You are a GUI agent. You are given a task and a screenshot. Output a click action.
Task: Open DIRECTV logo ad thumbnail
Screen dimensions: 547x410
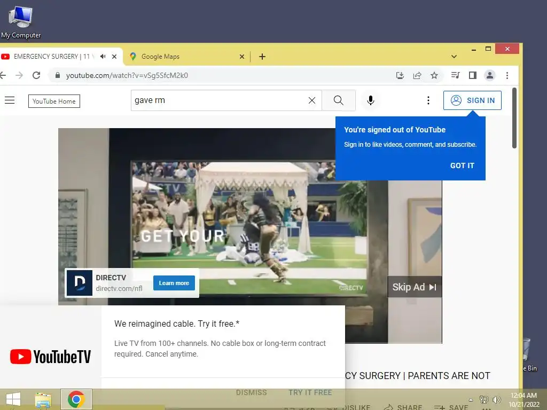coord(80,283)
